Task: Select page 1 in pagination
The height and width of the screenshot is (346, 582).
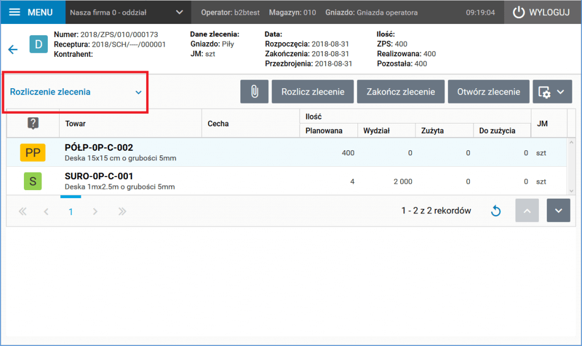Action: [x=70, y=212]
